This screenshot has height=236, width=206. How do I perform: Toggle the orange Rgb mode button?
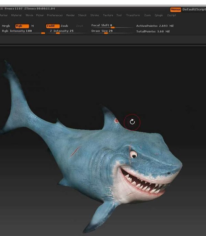click(x=22, y=26)
